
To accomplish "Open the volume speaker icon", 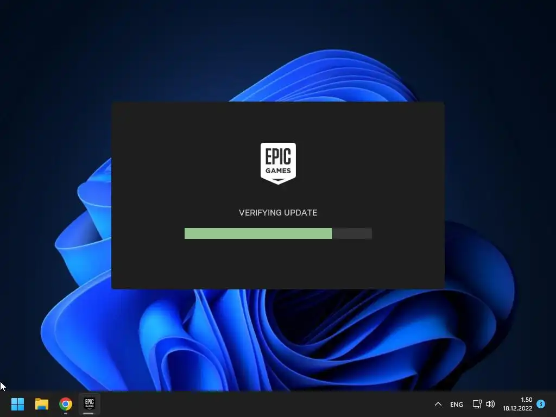I will pyautogui.click(x=490, y=404).
